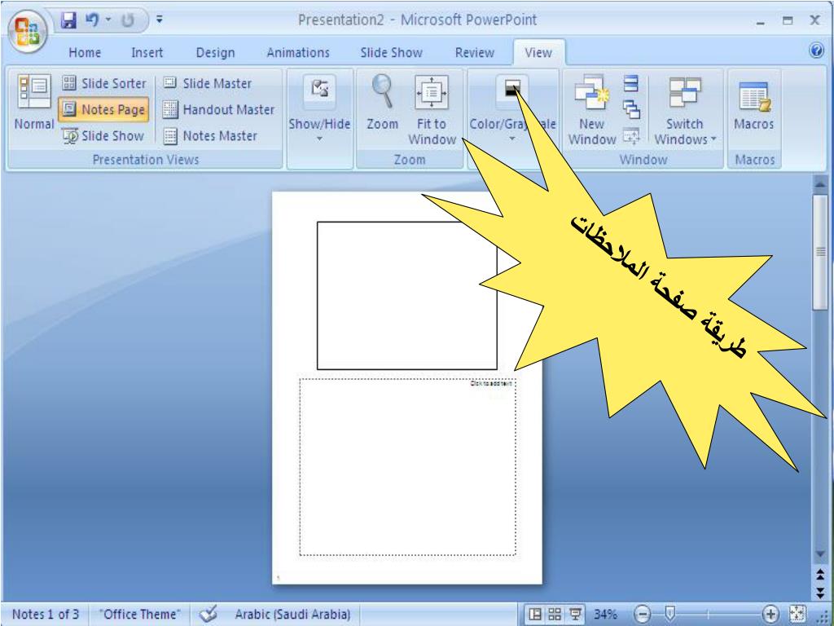Click the Move Split icon

pos(631,136)
